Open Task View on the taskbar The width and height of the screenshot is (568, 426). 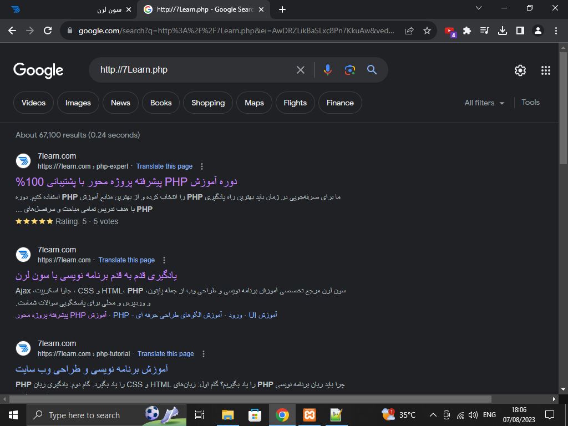(x=200, y=415)
